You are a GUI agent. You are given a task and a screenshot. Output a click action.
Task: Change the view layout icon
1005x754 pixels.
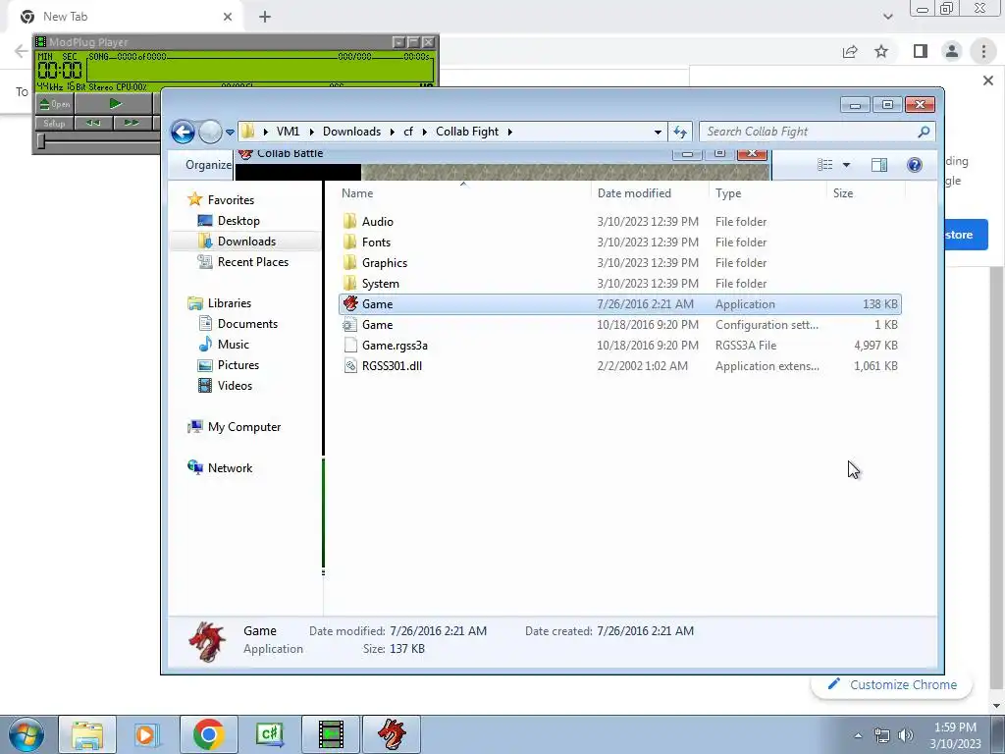coord(824,165)
